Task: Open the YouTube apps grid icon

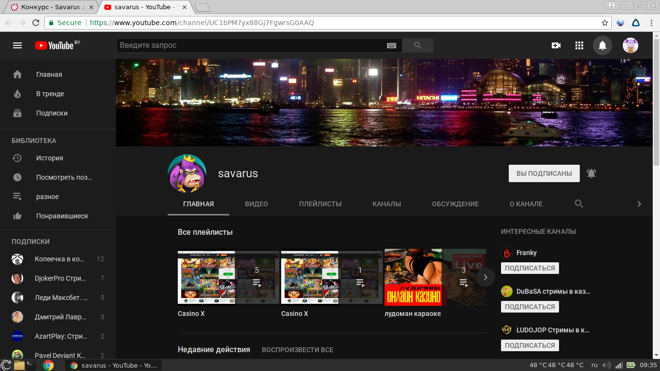Action: (579, 45)
